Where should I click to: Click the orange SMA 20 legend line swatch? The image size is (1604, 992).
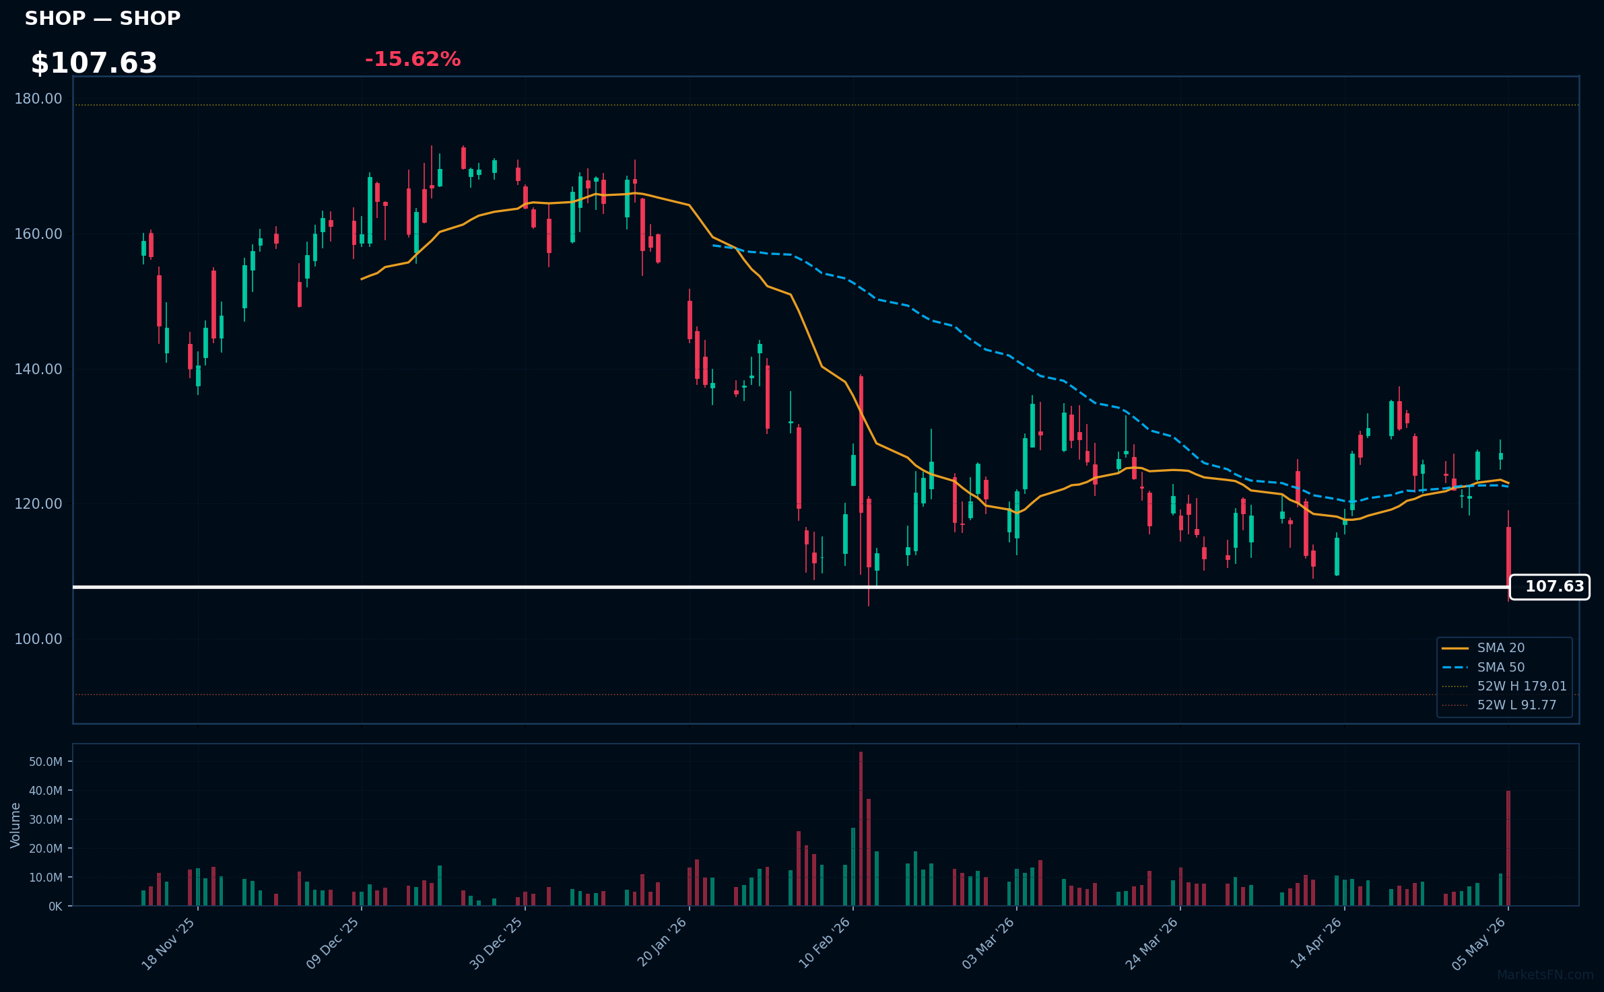click(x=1455, y=648)
